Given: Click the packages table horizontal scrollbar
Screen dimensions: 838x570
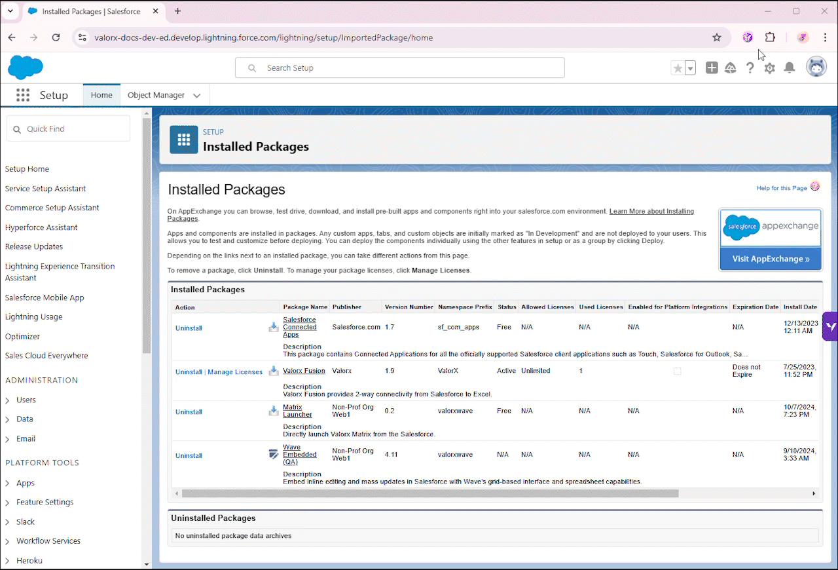Looking at the screenshot, I should tap(430, 493).
